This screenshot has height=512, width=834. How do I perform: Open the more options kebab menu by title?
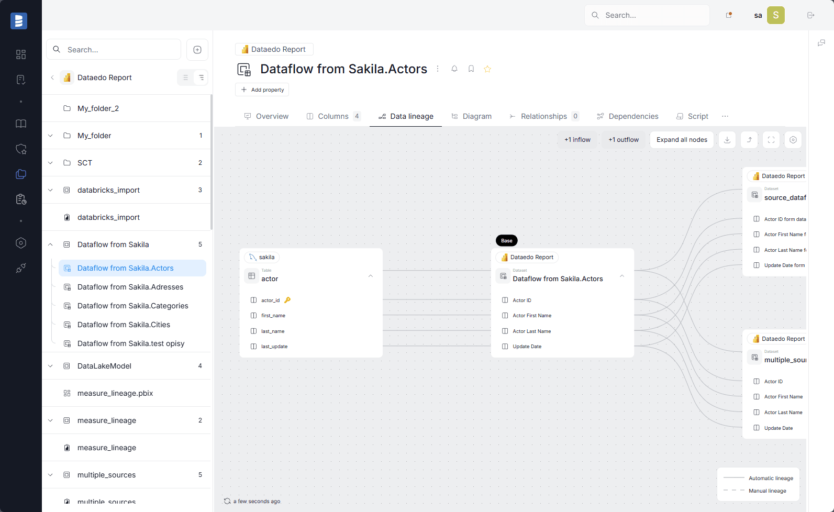coord(438,69)
